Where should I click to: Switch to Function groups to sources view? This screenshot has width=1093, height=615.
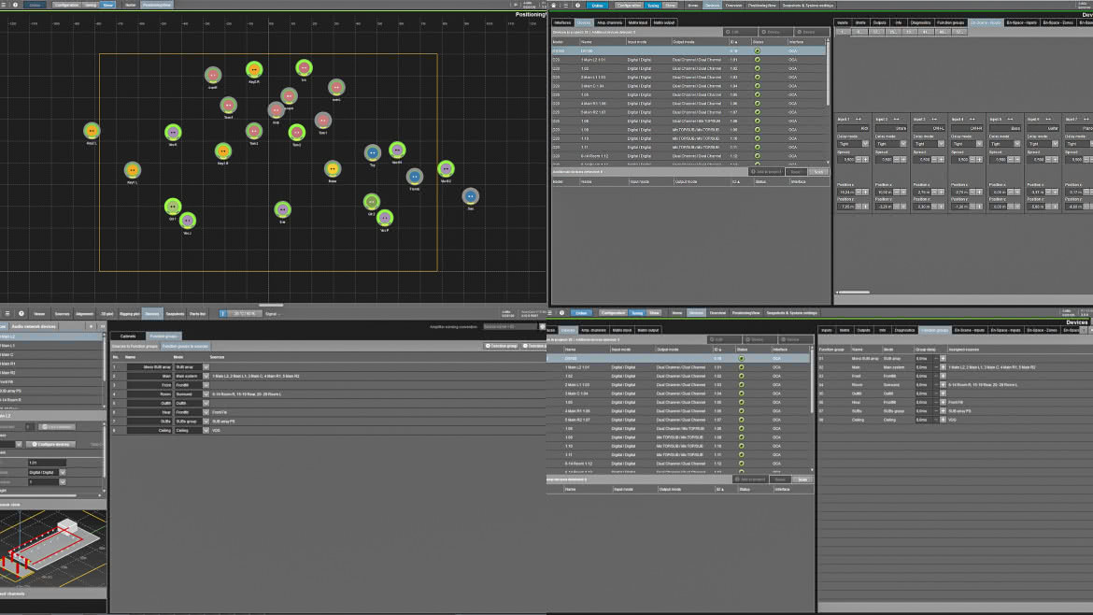(x=185, y=346)
